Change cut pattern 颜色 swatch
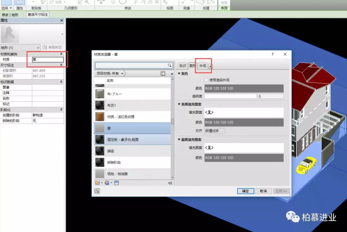The width and height of the screenshot is (347, 232). click(x=244, y=158)
